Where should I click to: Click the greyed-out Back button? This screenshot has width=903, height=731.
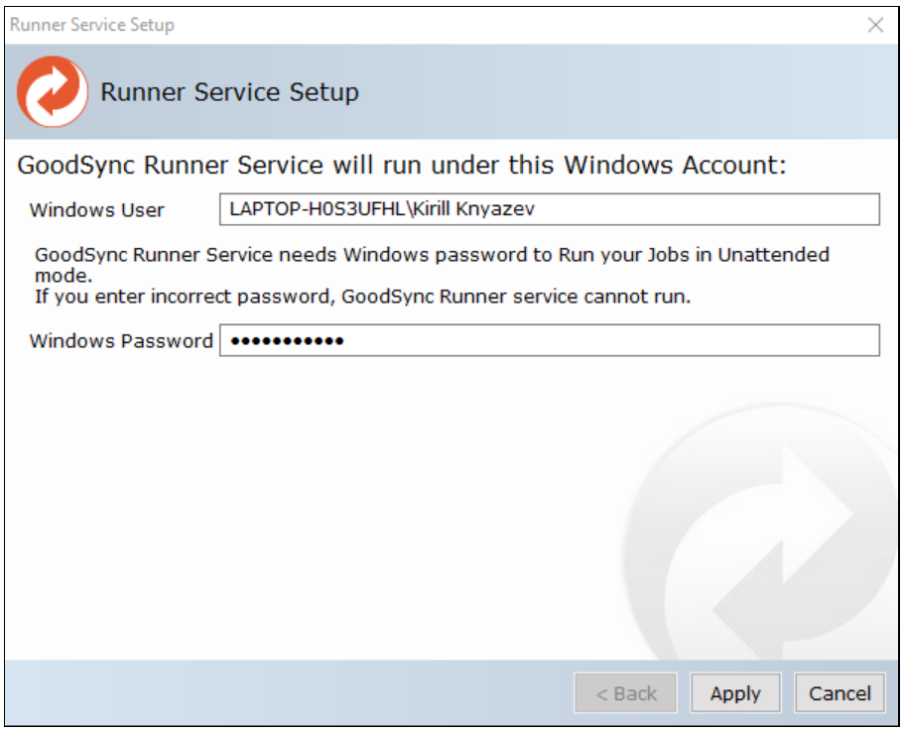tap(625, 693)
